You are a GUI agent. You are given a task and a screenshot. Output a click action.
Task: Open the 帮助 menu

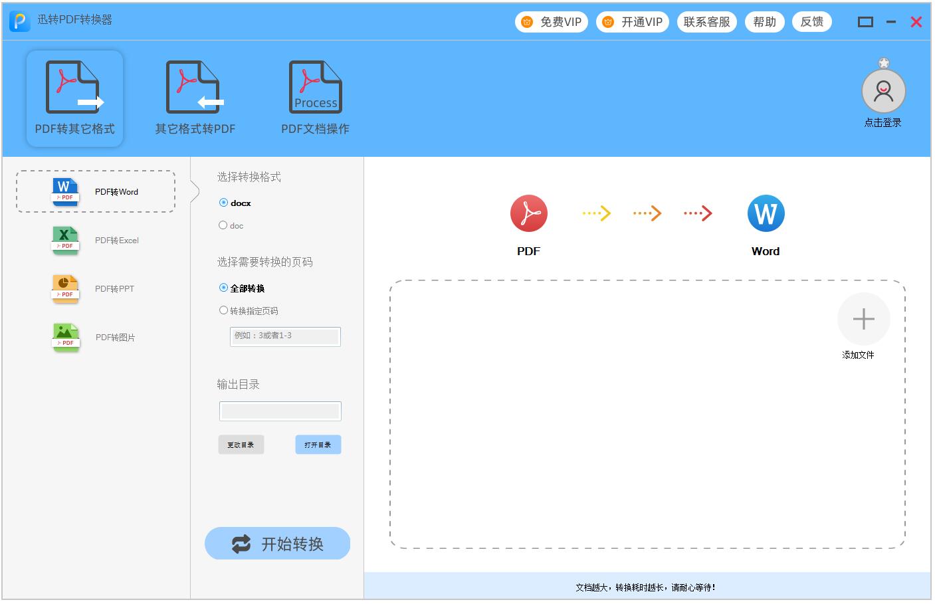764,22
